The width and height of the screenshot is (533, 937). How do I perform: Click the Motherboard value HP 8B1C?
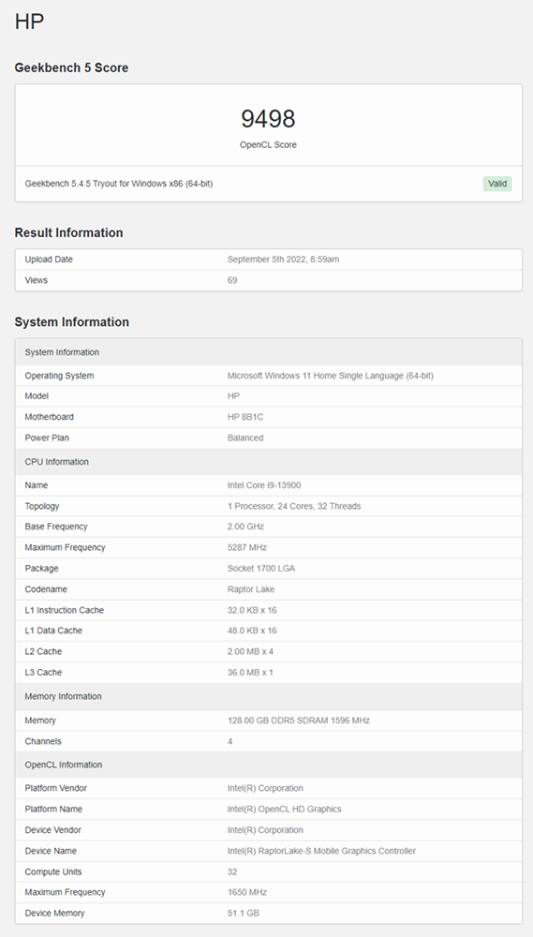tap(245, 417)
